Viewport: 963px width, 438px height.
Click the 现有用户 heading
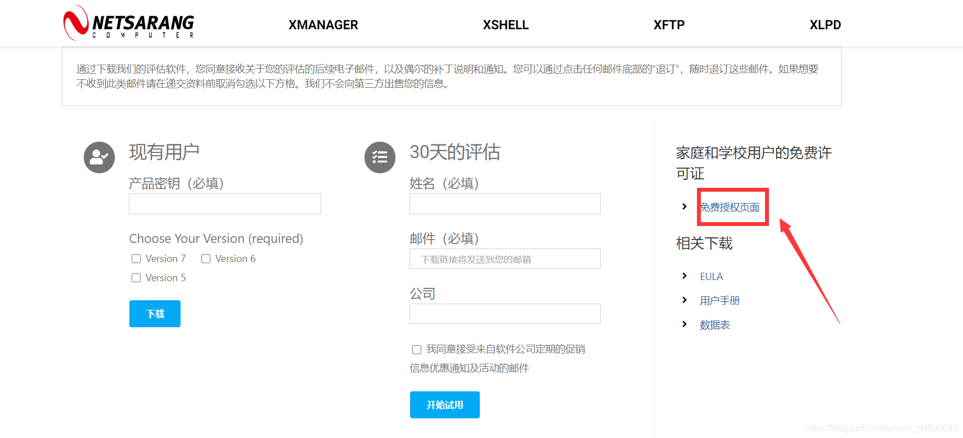164,152
